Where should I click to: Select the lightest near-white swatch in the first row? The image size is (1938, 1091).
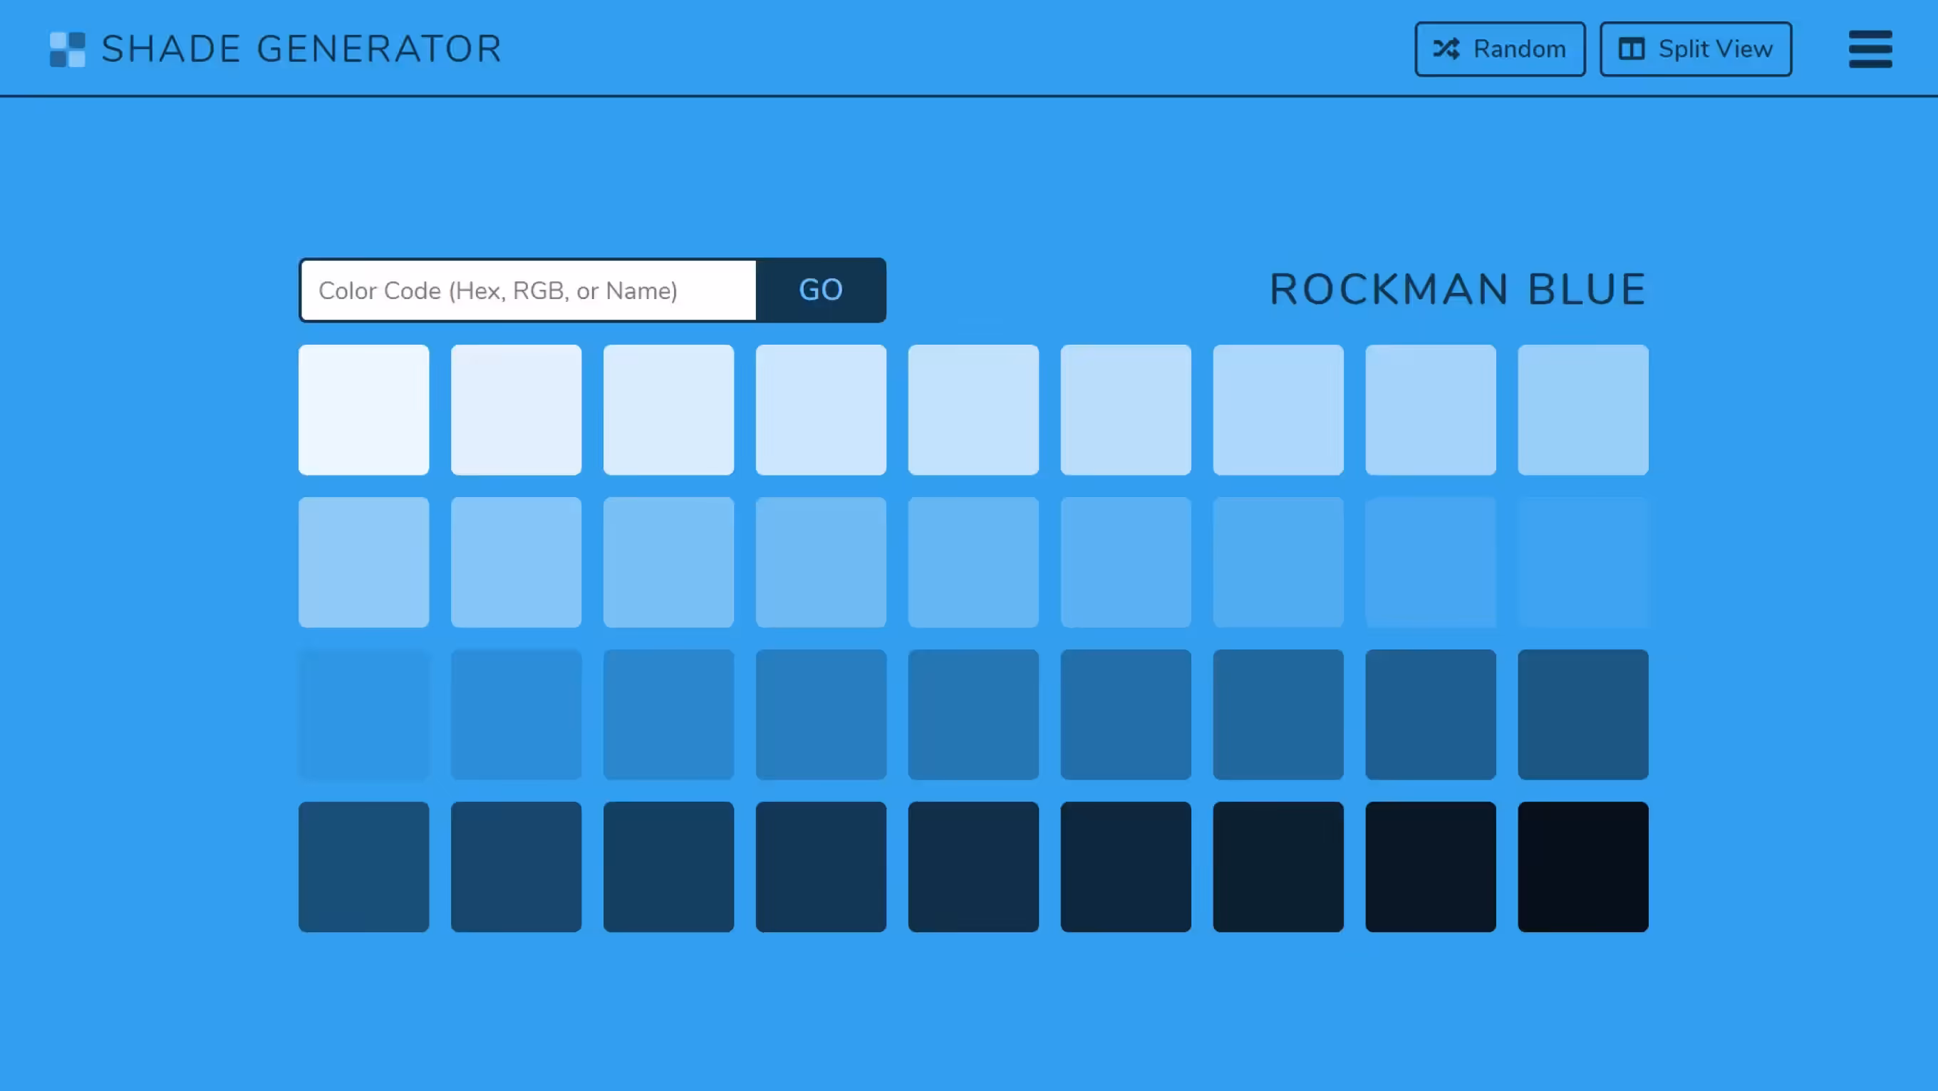[x=363, y=409]
